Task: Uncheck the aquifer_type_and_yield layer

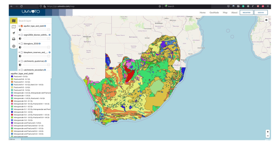Action: pyautogui.click(x=22, y=26)
